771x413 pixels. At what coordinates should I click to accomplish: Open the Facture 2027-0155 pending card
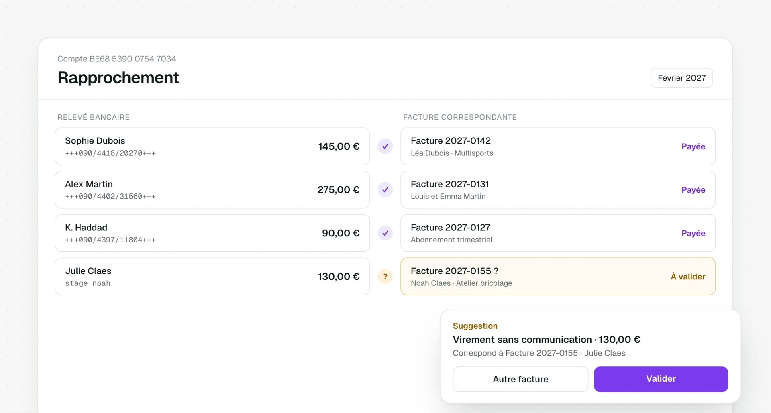pyautogui.click(x=558, y=277)
